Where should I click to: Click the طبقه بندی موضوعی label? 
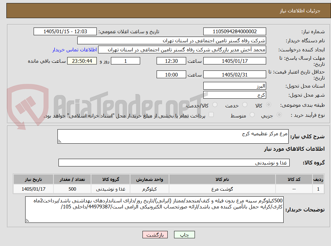(x=302, y=105)
